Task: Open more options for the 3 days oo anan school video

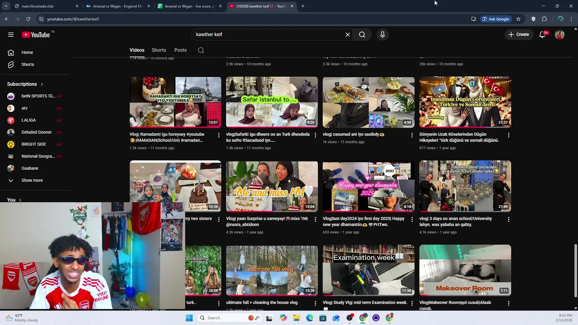Action: click(508, 219)
